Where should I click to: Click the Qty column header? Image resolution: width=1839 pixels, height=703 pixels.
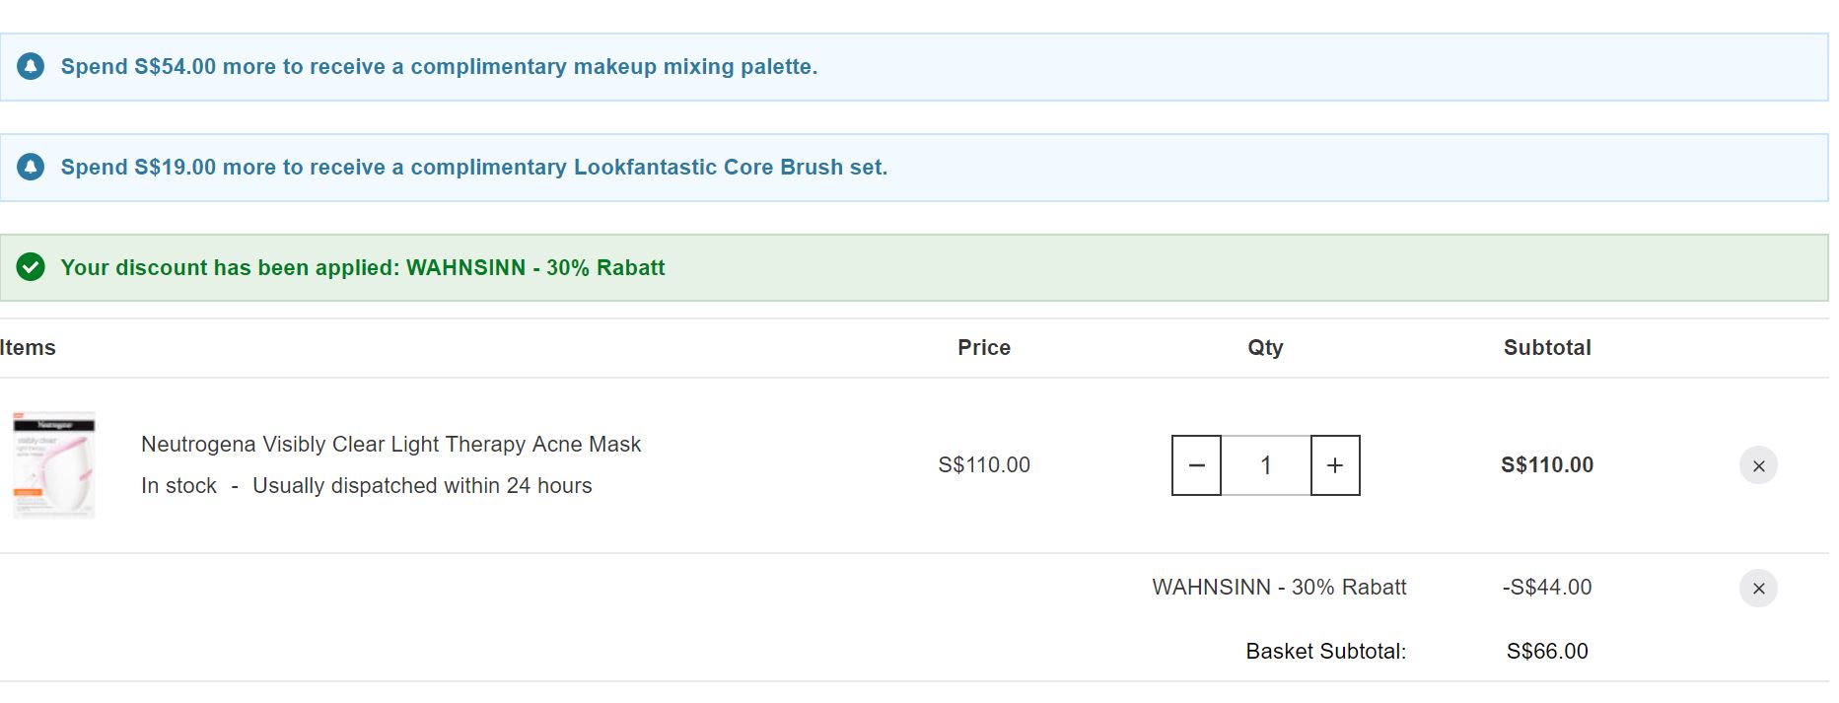(x=1265, y=348)
